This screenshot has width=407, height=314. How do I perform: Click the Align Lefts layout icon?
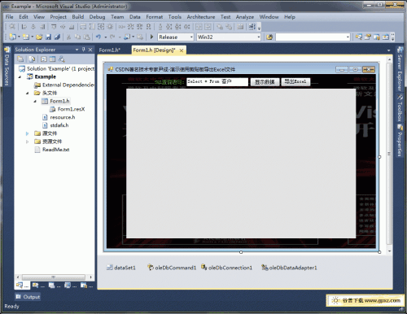point(24,27)
